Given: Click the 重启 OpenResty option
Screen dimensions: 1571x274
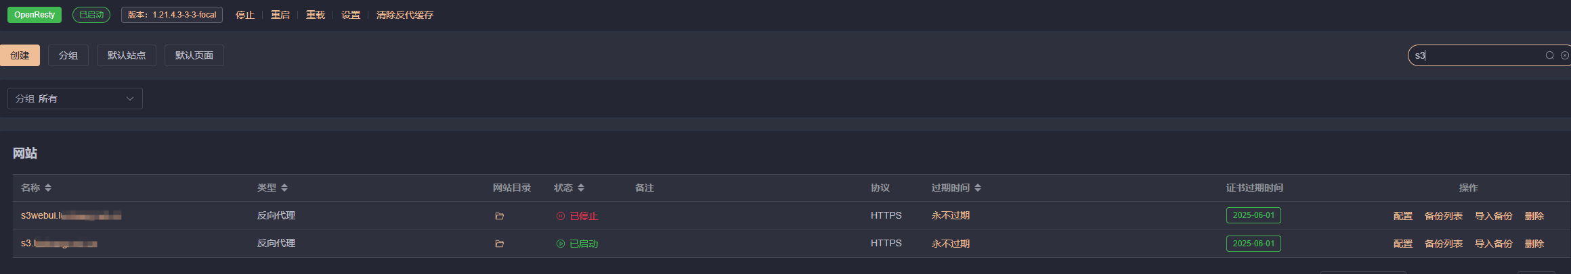Looking at the screenshot, I should tap(280, 15).
